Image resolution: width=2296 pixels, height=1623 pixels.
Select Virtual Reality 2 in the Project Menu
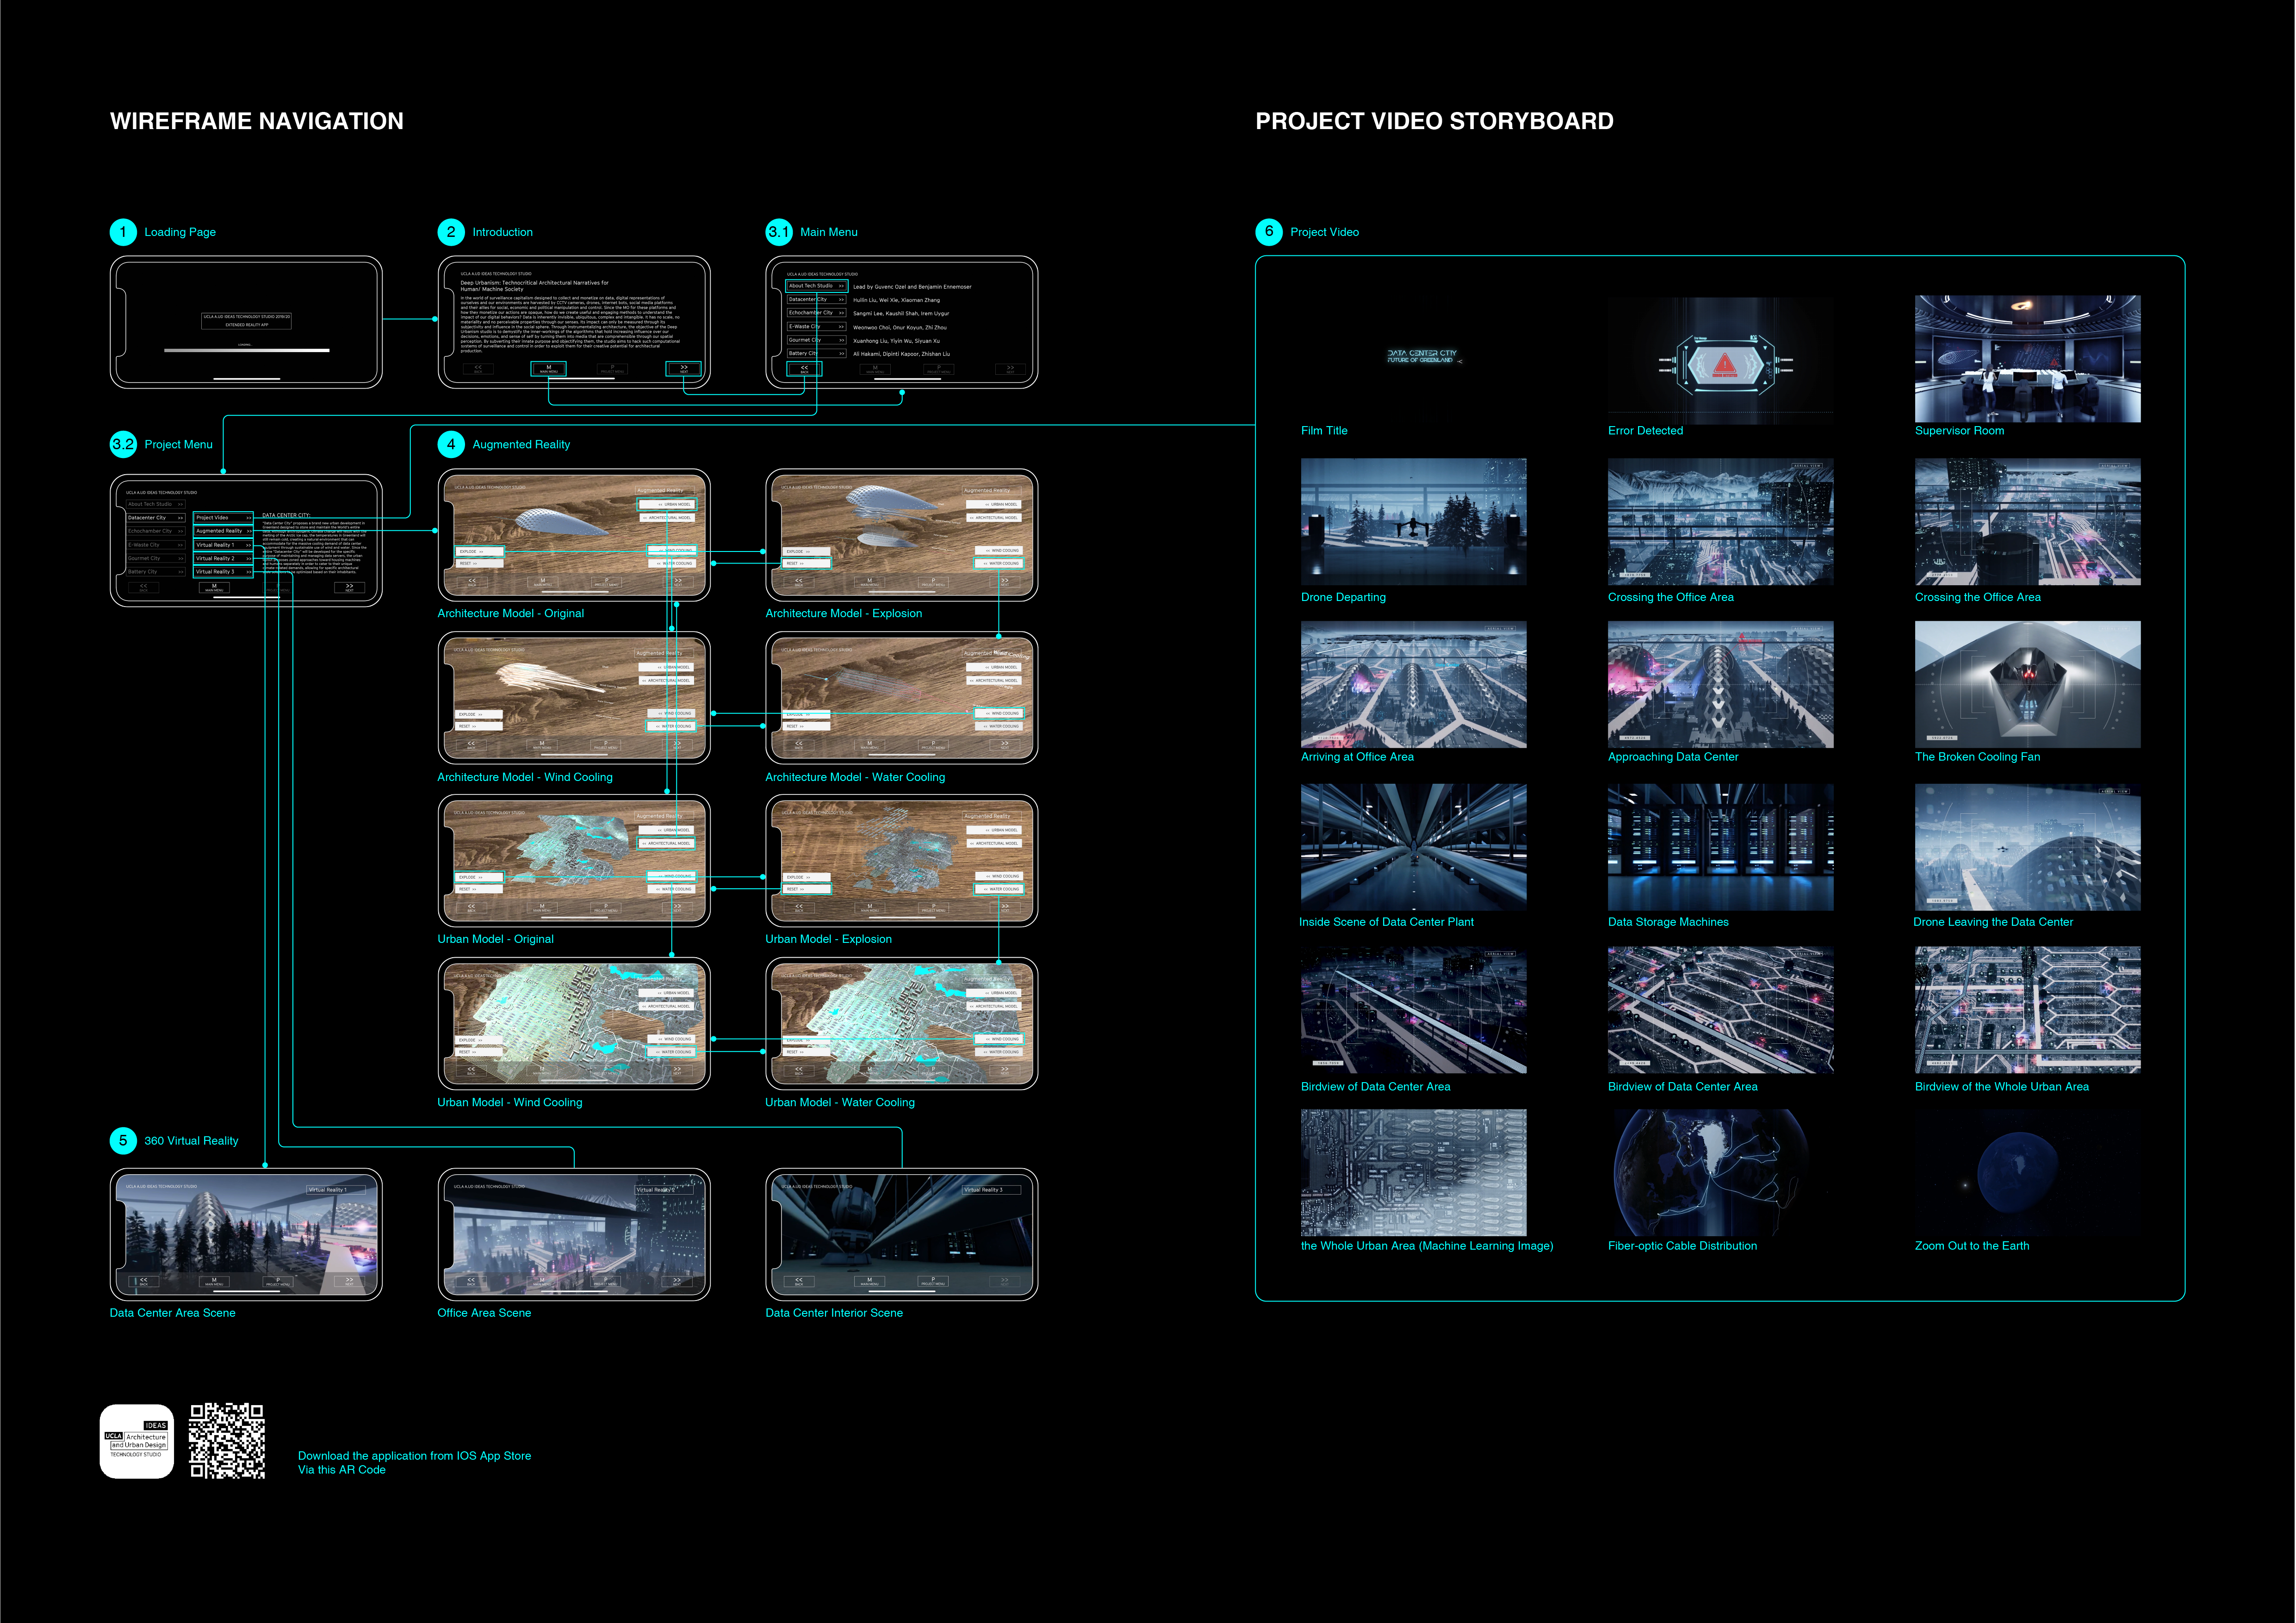tap(223, 559)
